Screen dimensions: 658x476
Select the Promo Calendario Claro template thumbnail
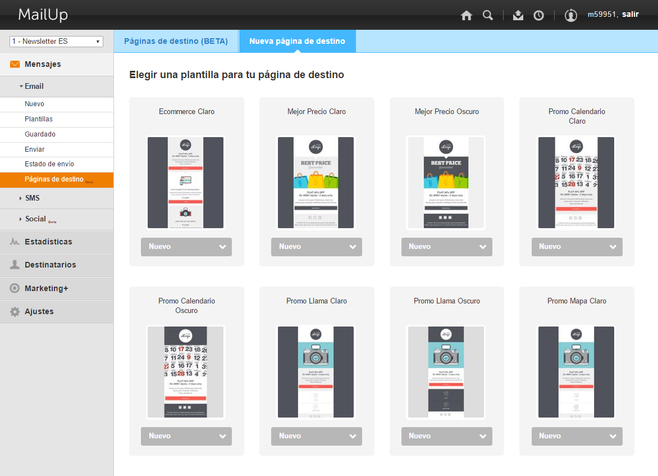pos(577,183)
